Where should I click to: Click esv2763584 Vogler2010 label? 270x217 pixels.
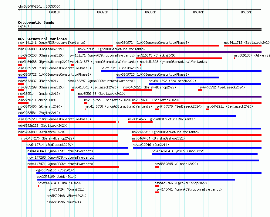[39, 113]
